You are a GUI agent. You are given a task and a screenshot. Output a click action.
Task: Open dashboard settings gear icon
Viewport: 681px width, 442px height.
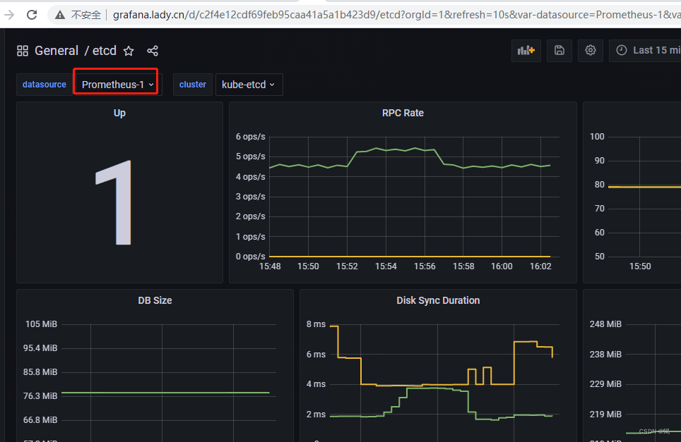pyautogui.click(x=591, y=50)
